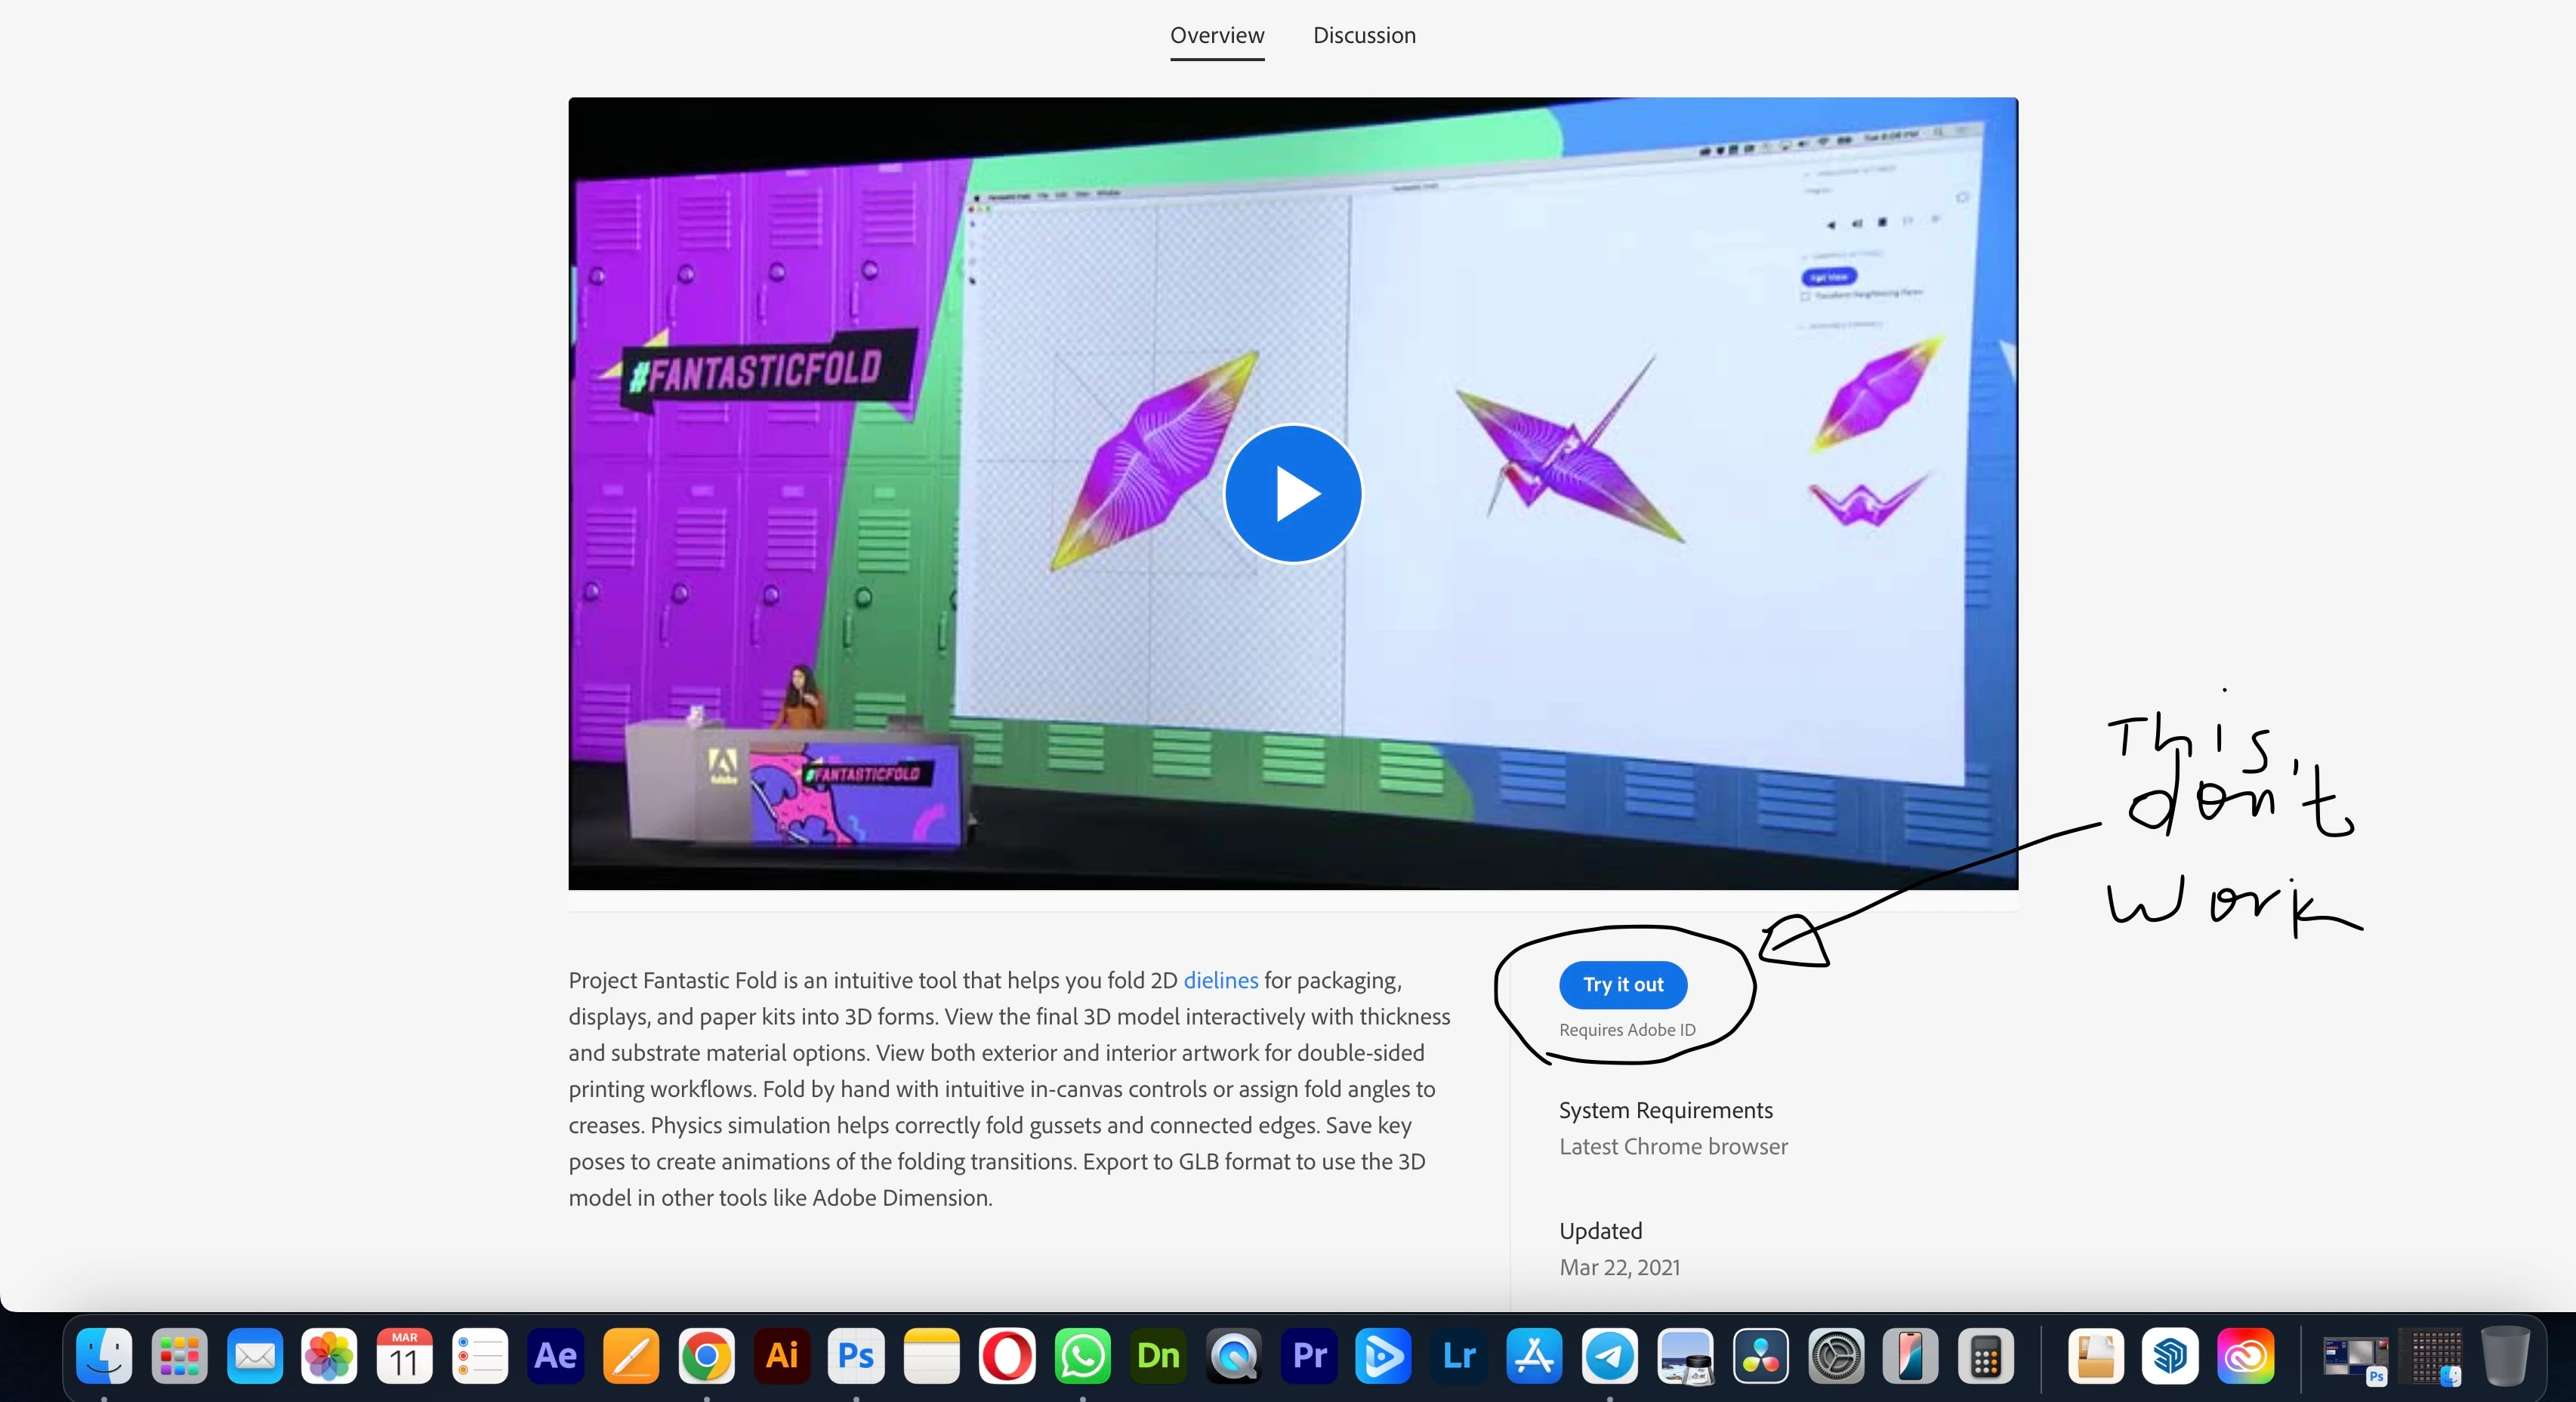Launch DaVinci Resolve from the dock
Image resolution: width=2576 pixels, height=1402 pixels.
1760,1356
